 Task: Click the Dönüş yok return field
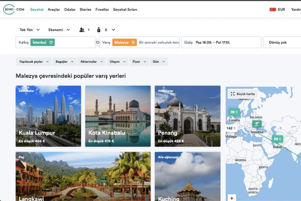click(282, 42)
